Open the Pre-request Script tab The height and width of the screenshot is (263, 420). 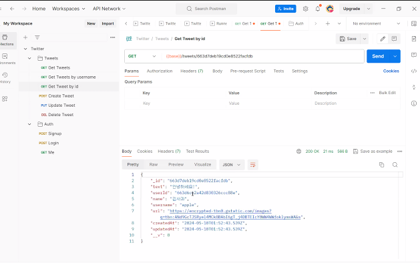pyautogui.click(x=248, y=71)
